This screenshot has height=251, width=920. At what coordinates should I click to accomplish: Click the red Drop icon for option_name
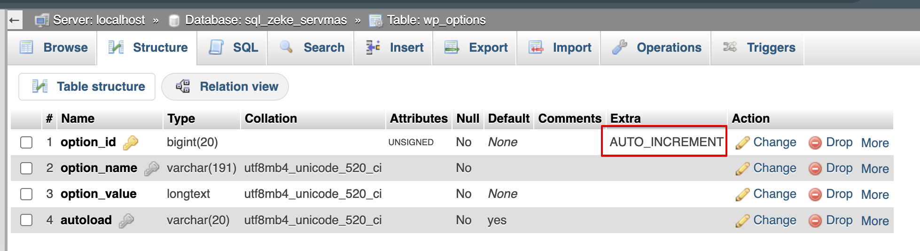pos(815,169)
